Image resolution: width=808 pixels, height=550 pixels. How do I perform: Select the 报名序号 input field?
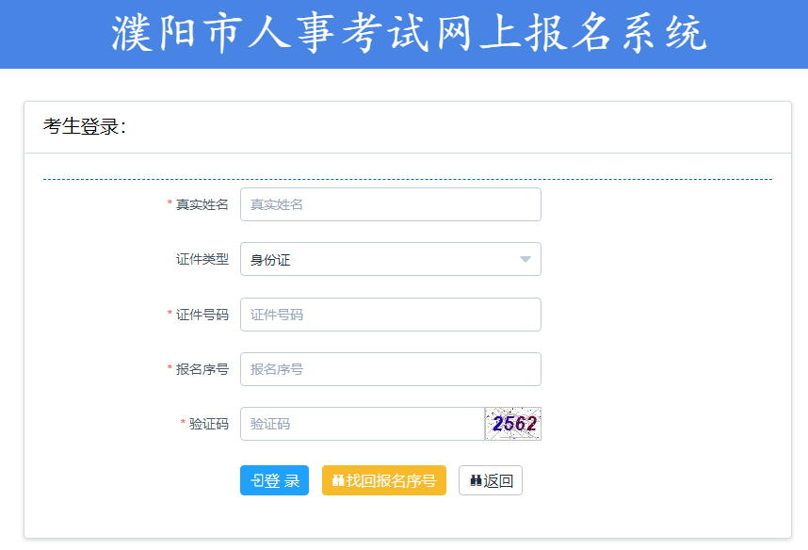coord(390,369)
